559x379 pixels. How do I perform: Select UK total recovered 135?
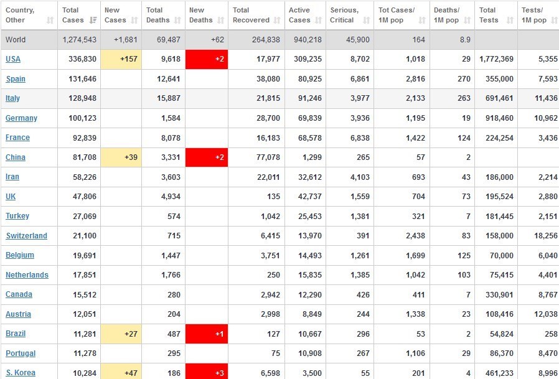tap(273, 197)
